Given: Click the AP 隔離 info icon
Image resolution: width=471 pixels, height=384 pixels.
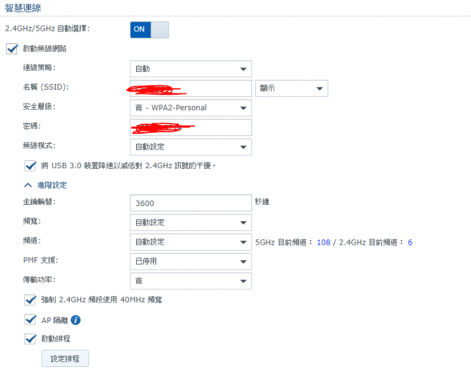Looking at the screenshot, I should click(75, 320).
